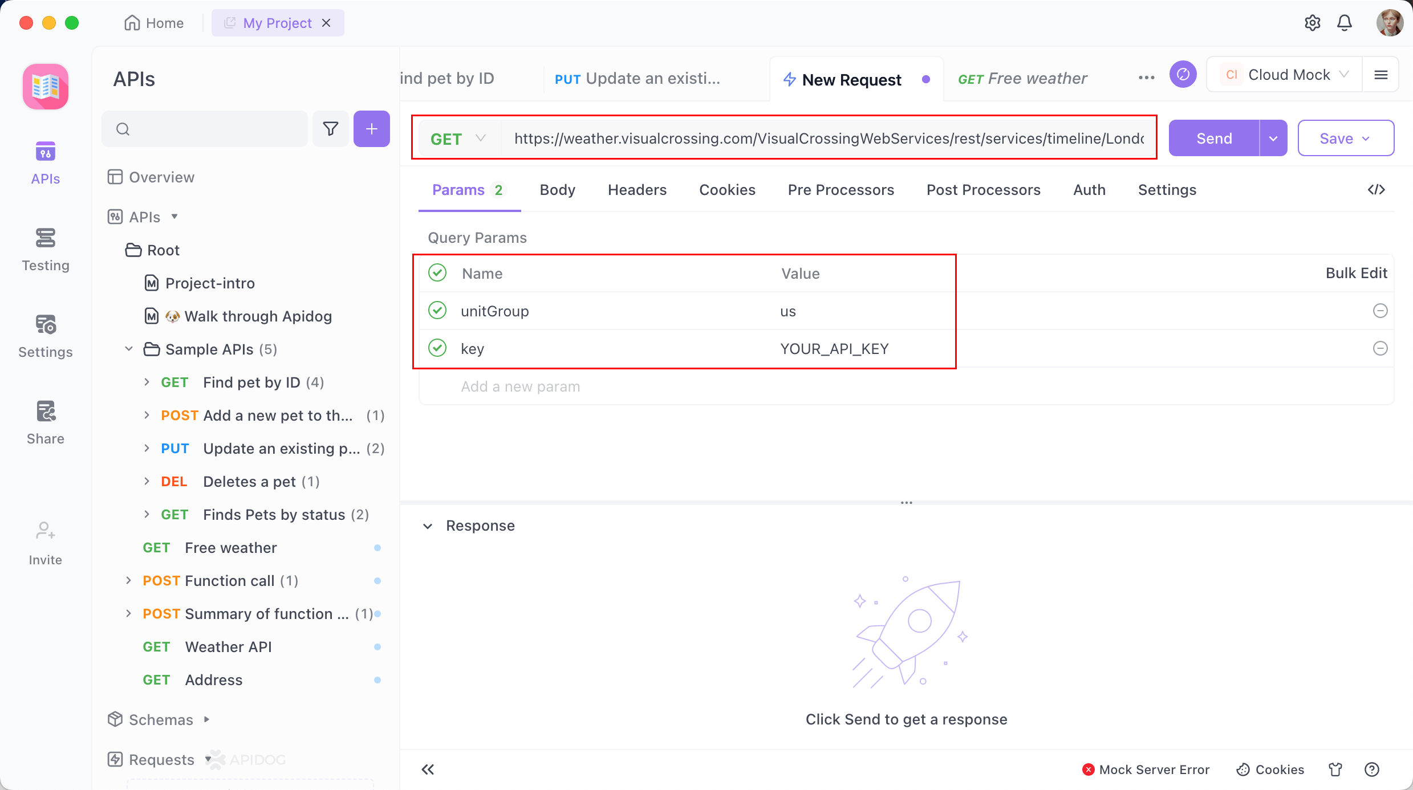The width and height of the screenshot is (1413, 790).
Task: Click the Send button
Action: click(x=1214, y=138)
